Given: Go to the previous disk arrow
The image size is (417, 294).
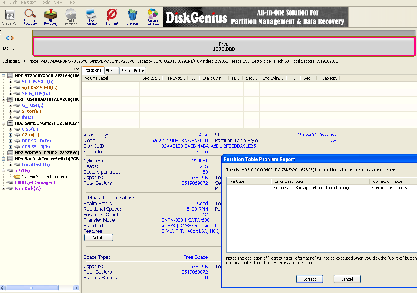Looking at the screenshot, I should (x=7, y=38).
